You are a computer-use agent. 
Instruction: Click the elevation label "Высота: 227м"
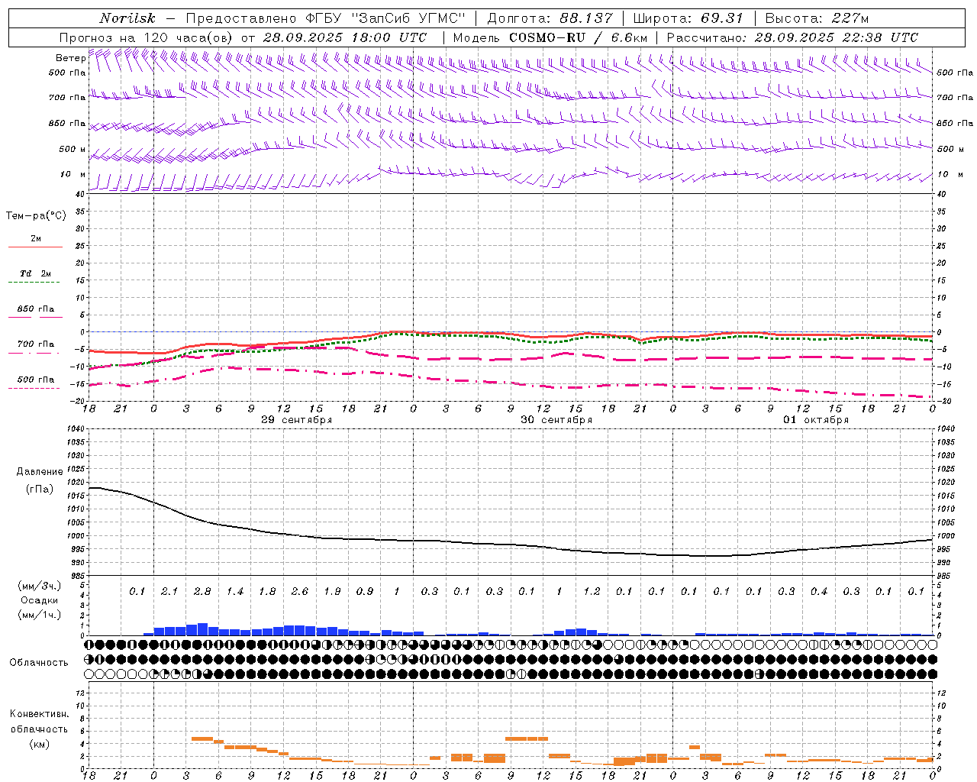point(817,18)
